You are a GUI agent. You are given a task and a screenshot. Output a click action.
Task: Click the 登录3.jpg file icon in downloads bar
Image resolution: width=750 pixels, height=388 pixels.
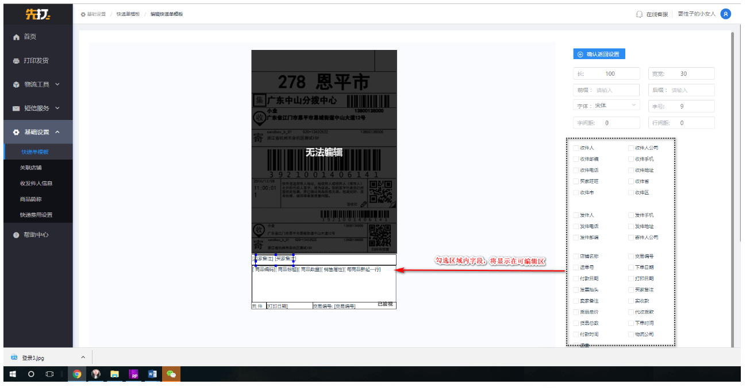coord(14,358)
